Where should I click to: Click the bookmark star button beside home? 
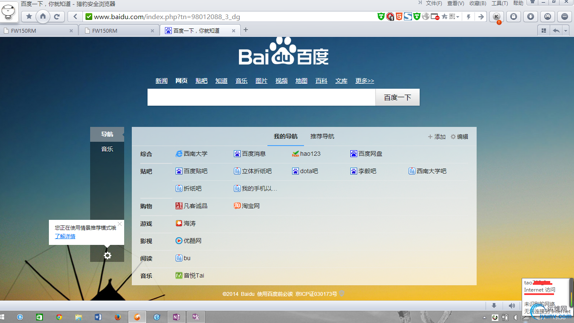tap(29, 17)
